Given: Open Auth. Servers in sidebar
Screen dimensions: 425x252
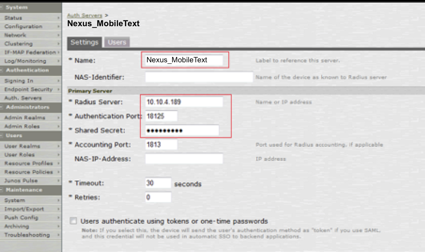Looking at the screenshot, I should (x=23, y=98).
